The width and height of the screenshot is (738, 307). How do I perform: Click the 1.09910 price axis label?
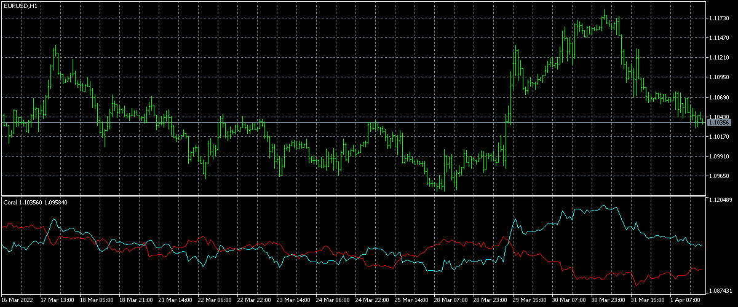pos(719,156)
